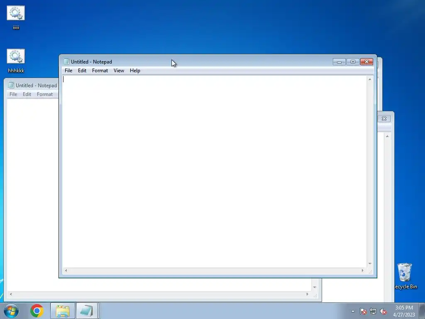Open the Action Center flag icon

[363, 311]
